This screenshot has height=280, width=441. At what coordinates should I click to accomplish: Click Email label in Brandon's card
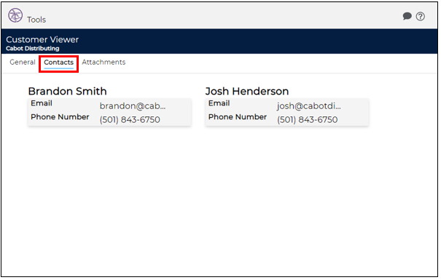point(42,103)
